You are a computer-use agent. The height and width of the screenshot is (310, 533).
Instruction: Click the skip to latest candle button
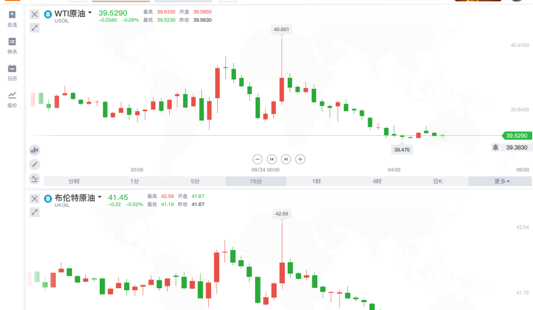285,159
